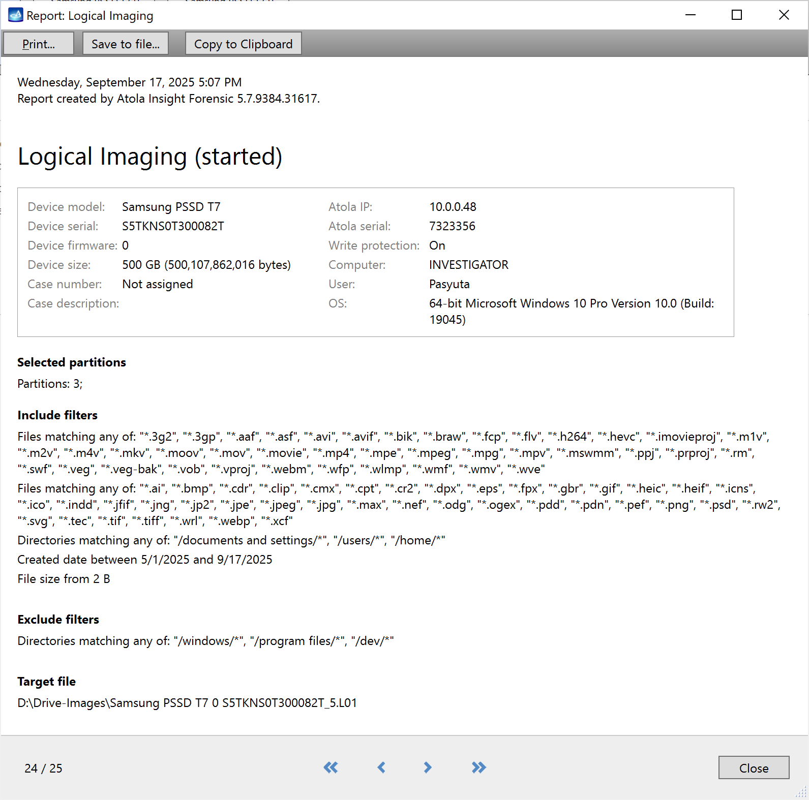This screenshot has width=809, height=800.
Task: Click device serial S5TKNS0T300082T
Action: [x=173, y=226]
